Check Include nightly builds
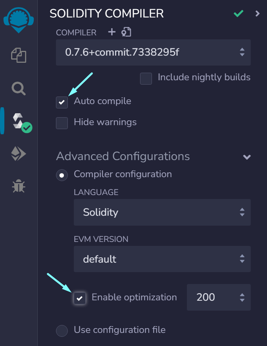This screenshot has height=346, width=267. click(146, 79)
